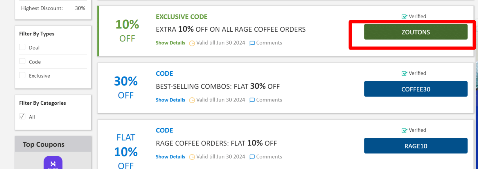Click the RAGE10 coupon code button
The image size is (478, 169).
416,146
